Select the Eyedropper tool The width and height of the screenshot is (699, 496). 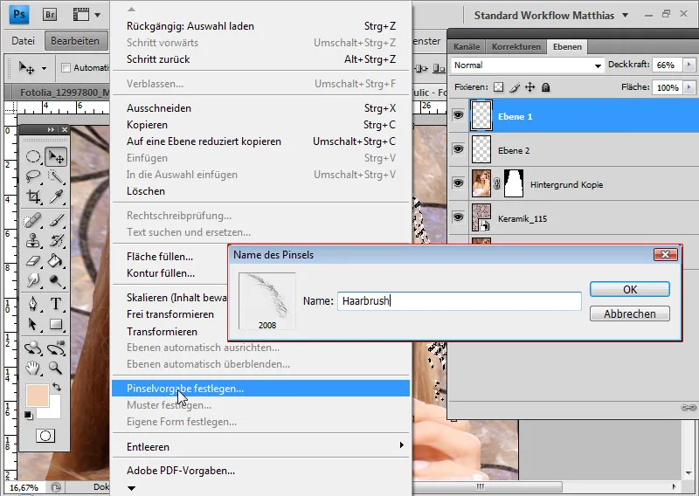pos(56,196)
